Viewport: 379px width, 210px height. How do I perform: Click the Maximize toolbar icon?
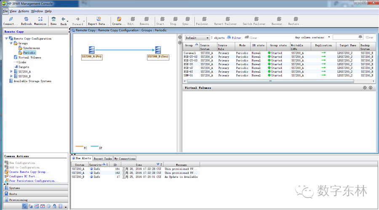40,19
